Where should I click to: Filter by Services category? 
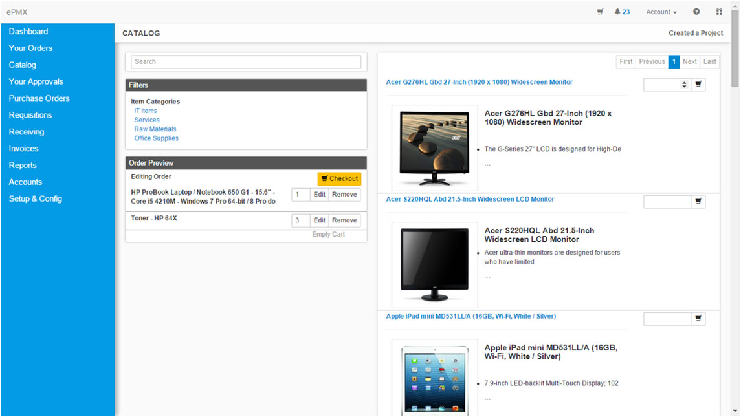point(147,120)
